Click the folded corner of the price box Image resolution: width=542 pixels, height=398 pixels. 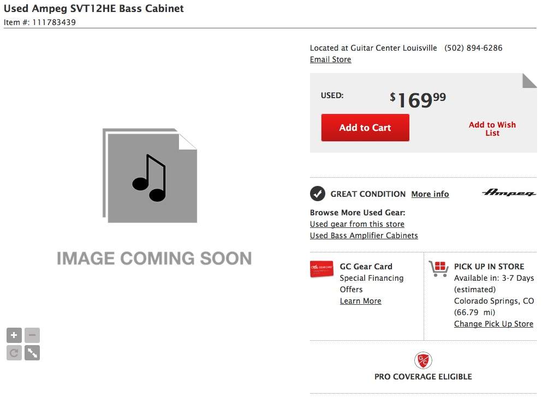529,81
